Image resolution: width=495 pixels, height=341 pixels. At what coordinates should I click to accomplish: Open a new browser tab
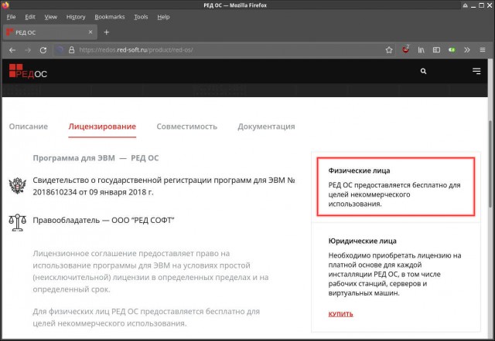(x=107, y=32)
